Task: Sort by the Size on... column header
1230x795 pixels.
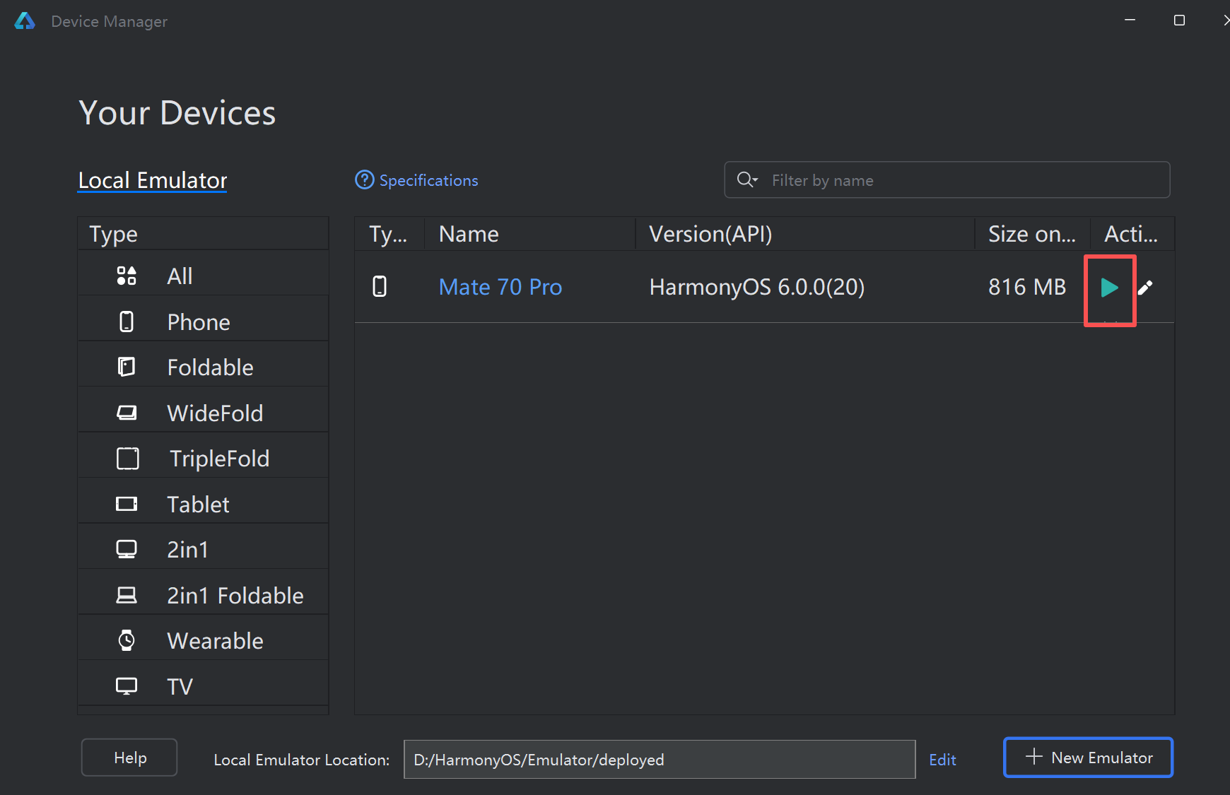Action: tap(1032, 234)
